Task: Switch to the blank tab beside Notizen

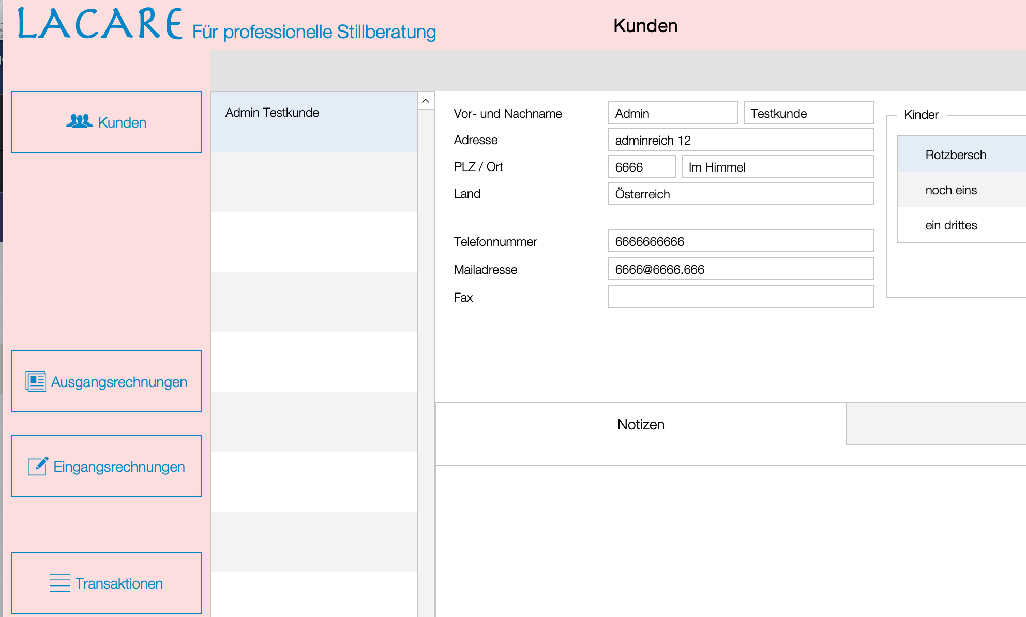Action: click(935, 424)
